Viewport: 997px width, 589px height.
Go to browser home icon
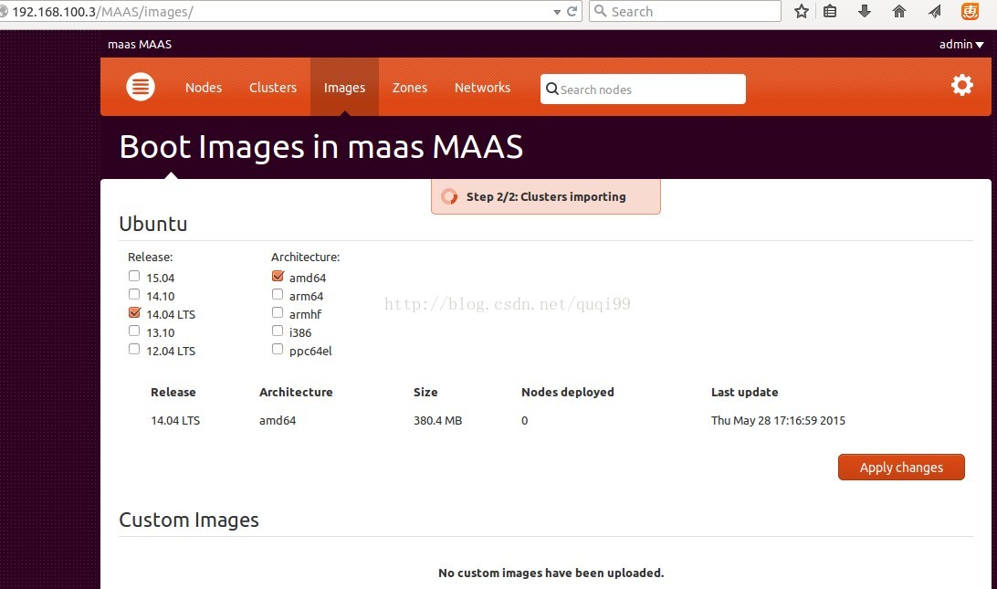click(x=899, y=11)
